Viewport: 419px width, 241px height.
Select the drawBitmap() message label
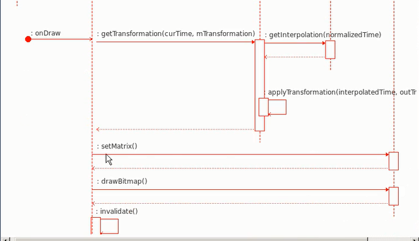pyautogui.click(x=122, y=181)
